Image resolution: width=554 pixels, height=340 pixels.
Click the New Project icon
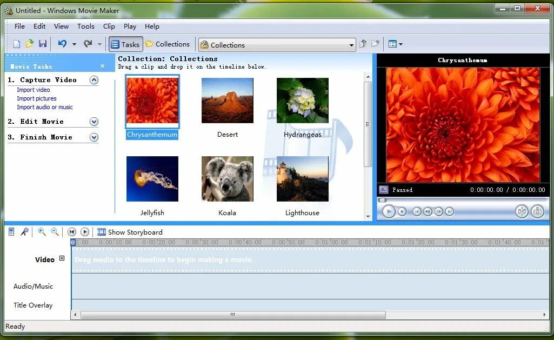17,44
